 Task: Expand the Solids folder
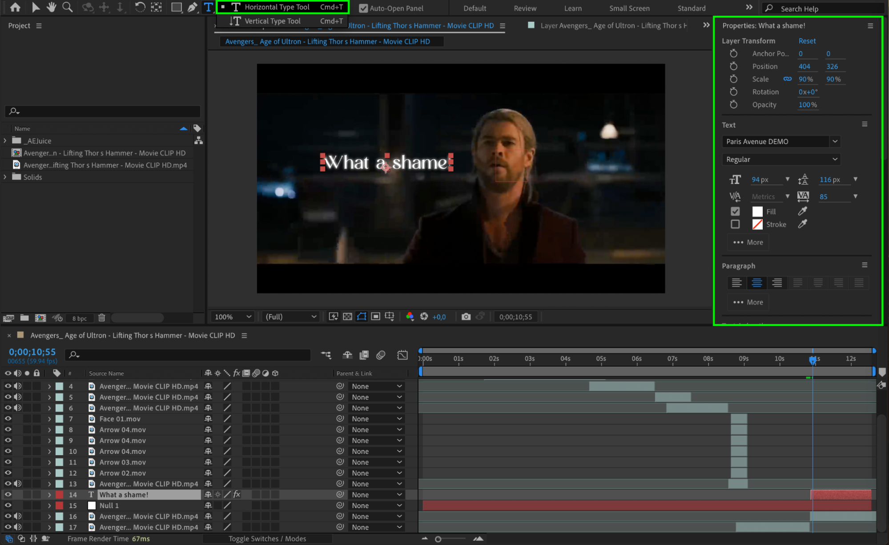5,177
